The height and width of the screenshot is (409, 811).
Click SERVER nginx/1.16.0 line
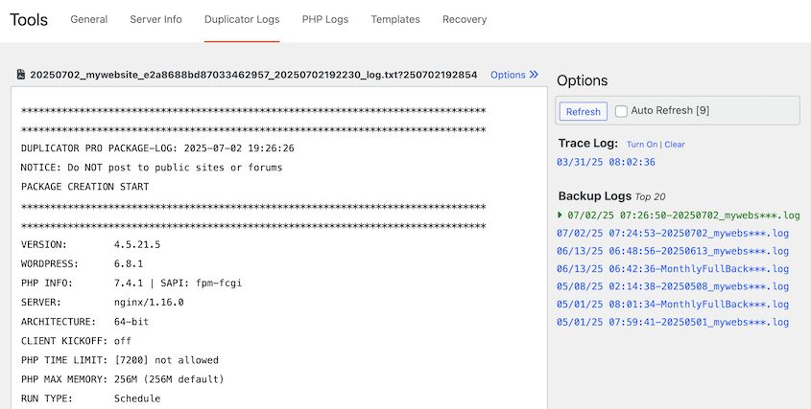tap(103, 302)
